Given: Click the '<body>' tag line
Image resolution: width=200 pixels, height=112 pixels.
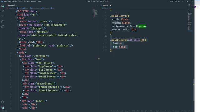Looking at the screenshot, I should (x=22, y=53).
